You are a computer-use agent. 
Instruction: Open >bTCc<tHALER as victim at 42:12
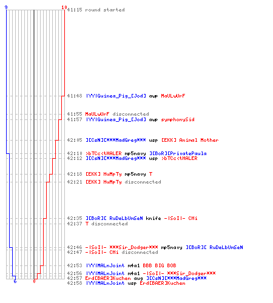180,158
